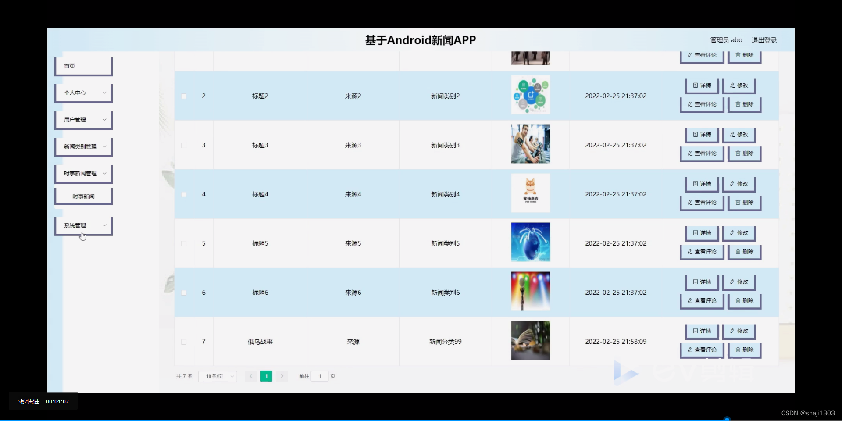842x421 pixels.
Task: Click the 退出登录 logout link
Action: click(764, 39)
